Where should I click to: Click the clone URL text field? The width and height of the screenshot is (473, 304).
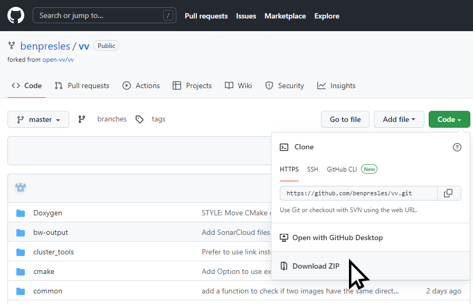click(358, 193)
